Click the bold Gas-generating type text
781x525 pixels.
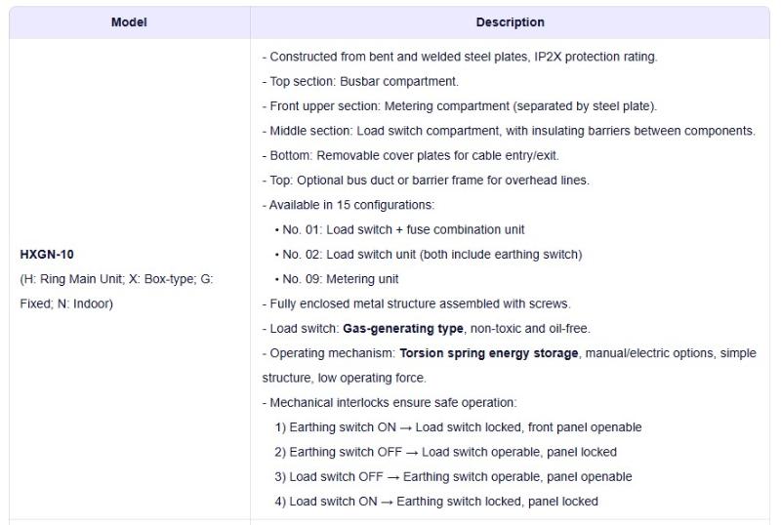pyautogui.click(x=402, y=329)
